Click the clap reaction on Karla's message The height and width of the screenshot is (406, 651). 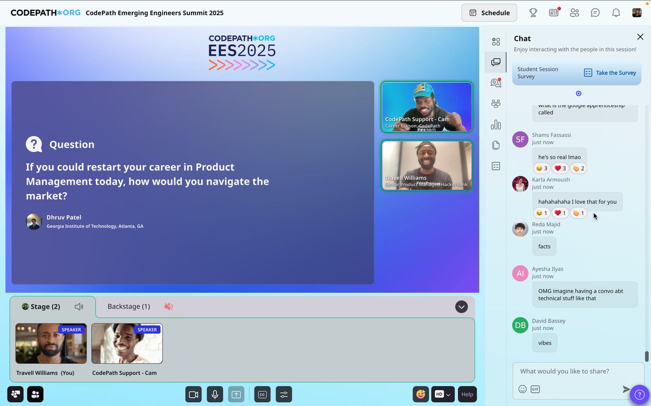click(x=579, y=213)
